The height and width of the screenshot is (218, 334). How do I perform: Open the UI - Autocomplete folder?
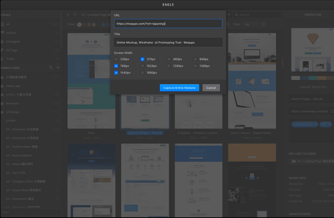[x=30, y=155]
